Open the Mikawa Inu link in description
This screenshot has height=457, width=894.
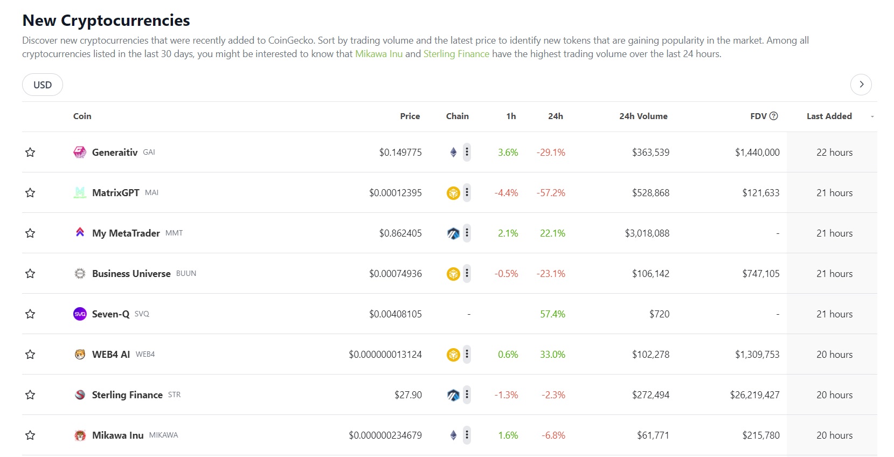coord(379,54)
